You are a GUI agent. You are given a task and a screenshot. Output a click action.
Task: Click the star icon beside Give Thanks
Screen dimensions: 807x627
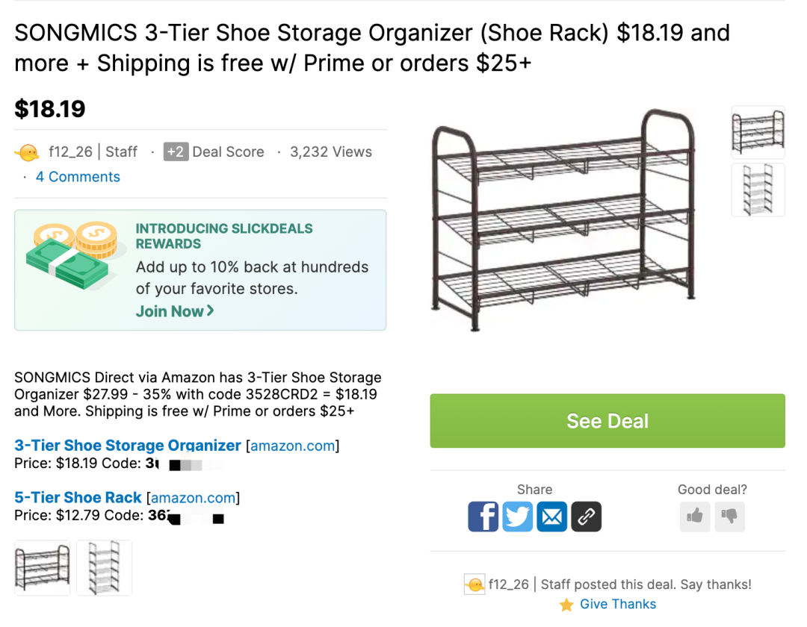(x=566, y=605)
